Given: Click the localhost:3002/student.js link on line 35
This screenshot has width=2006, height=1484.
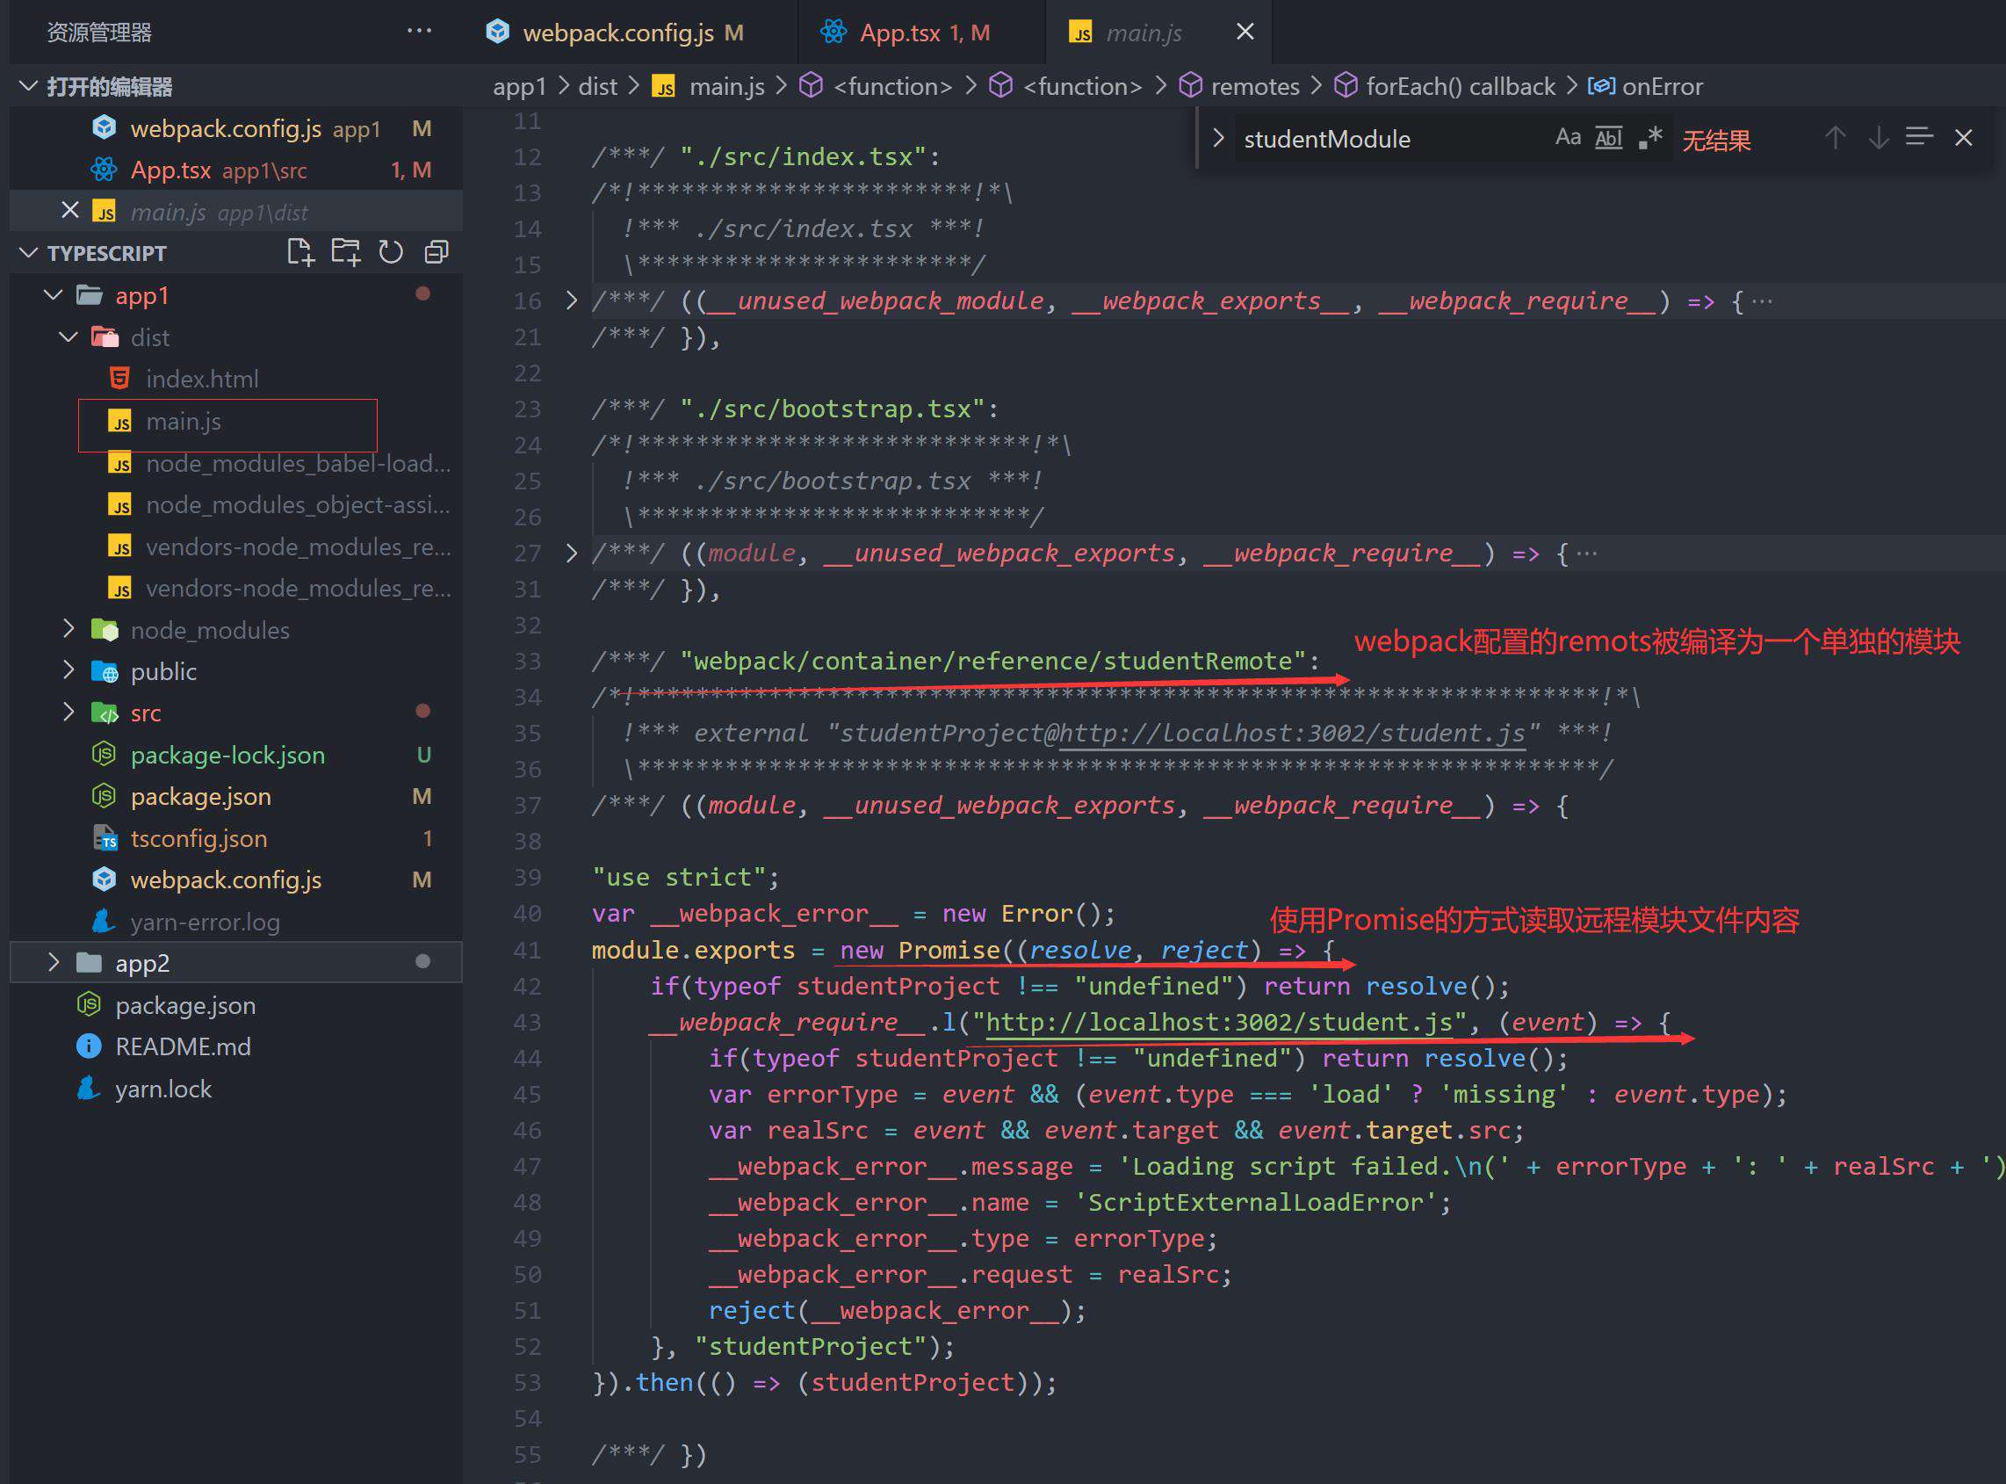Looking at the screenshot, I should pyautogui.click(x=1291, y=733).
